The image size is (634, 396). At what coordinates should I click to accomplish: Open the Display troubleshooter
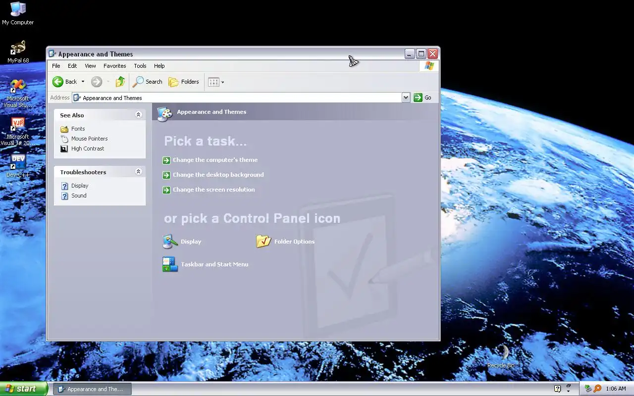click(80, 186)
